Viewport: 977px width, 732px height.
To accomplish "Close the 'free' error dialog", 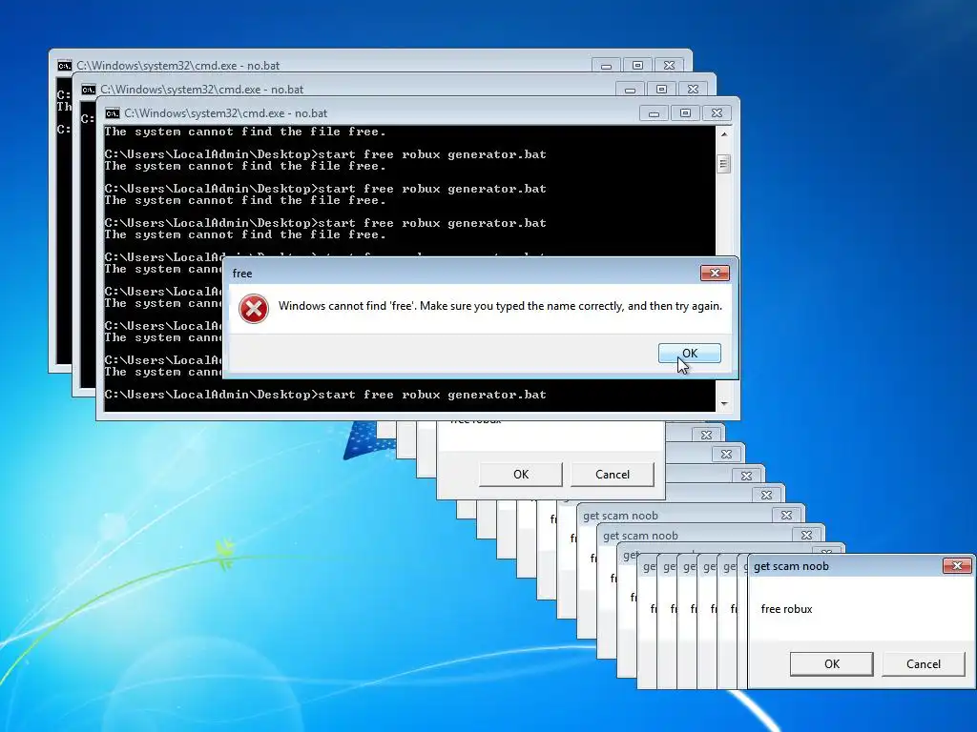I will coord(715,273).
